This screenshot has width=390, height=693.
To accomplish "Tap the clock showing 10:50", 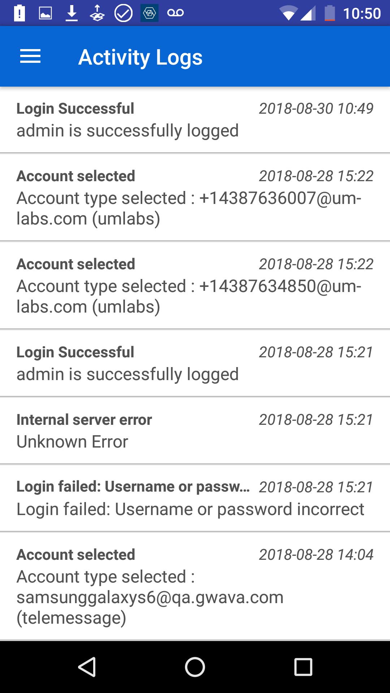I will tap(362, 14).
